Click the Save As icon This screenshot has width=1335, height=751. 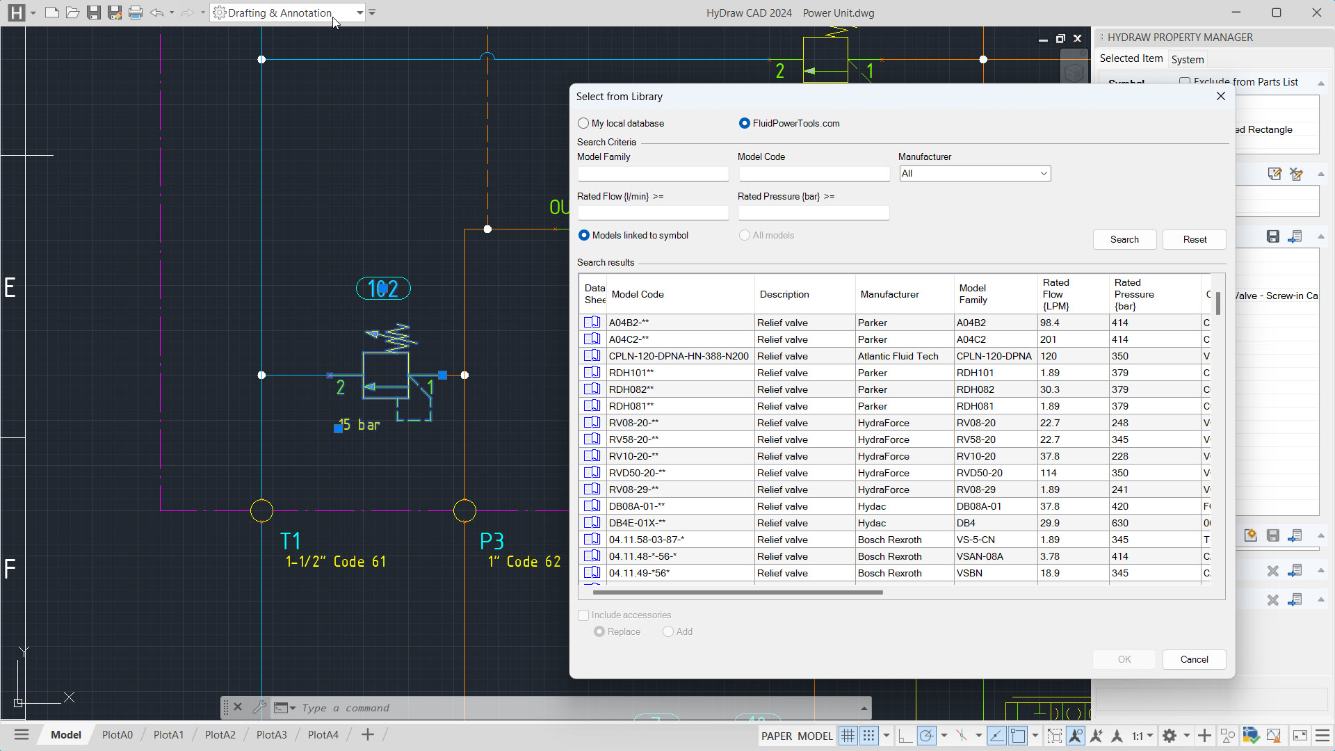pos(115,13)
